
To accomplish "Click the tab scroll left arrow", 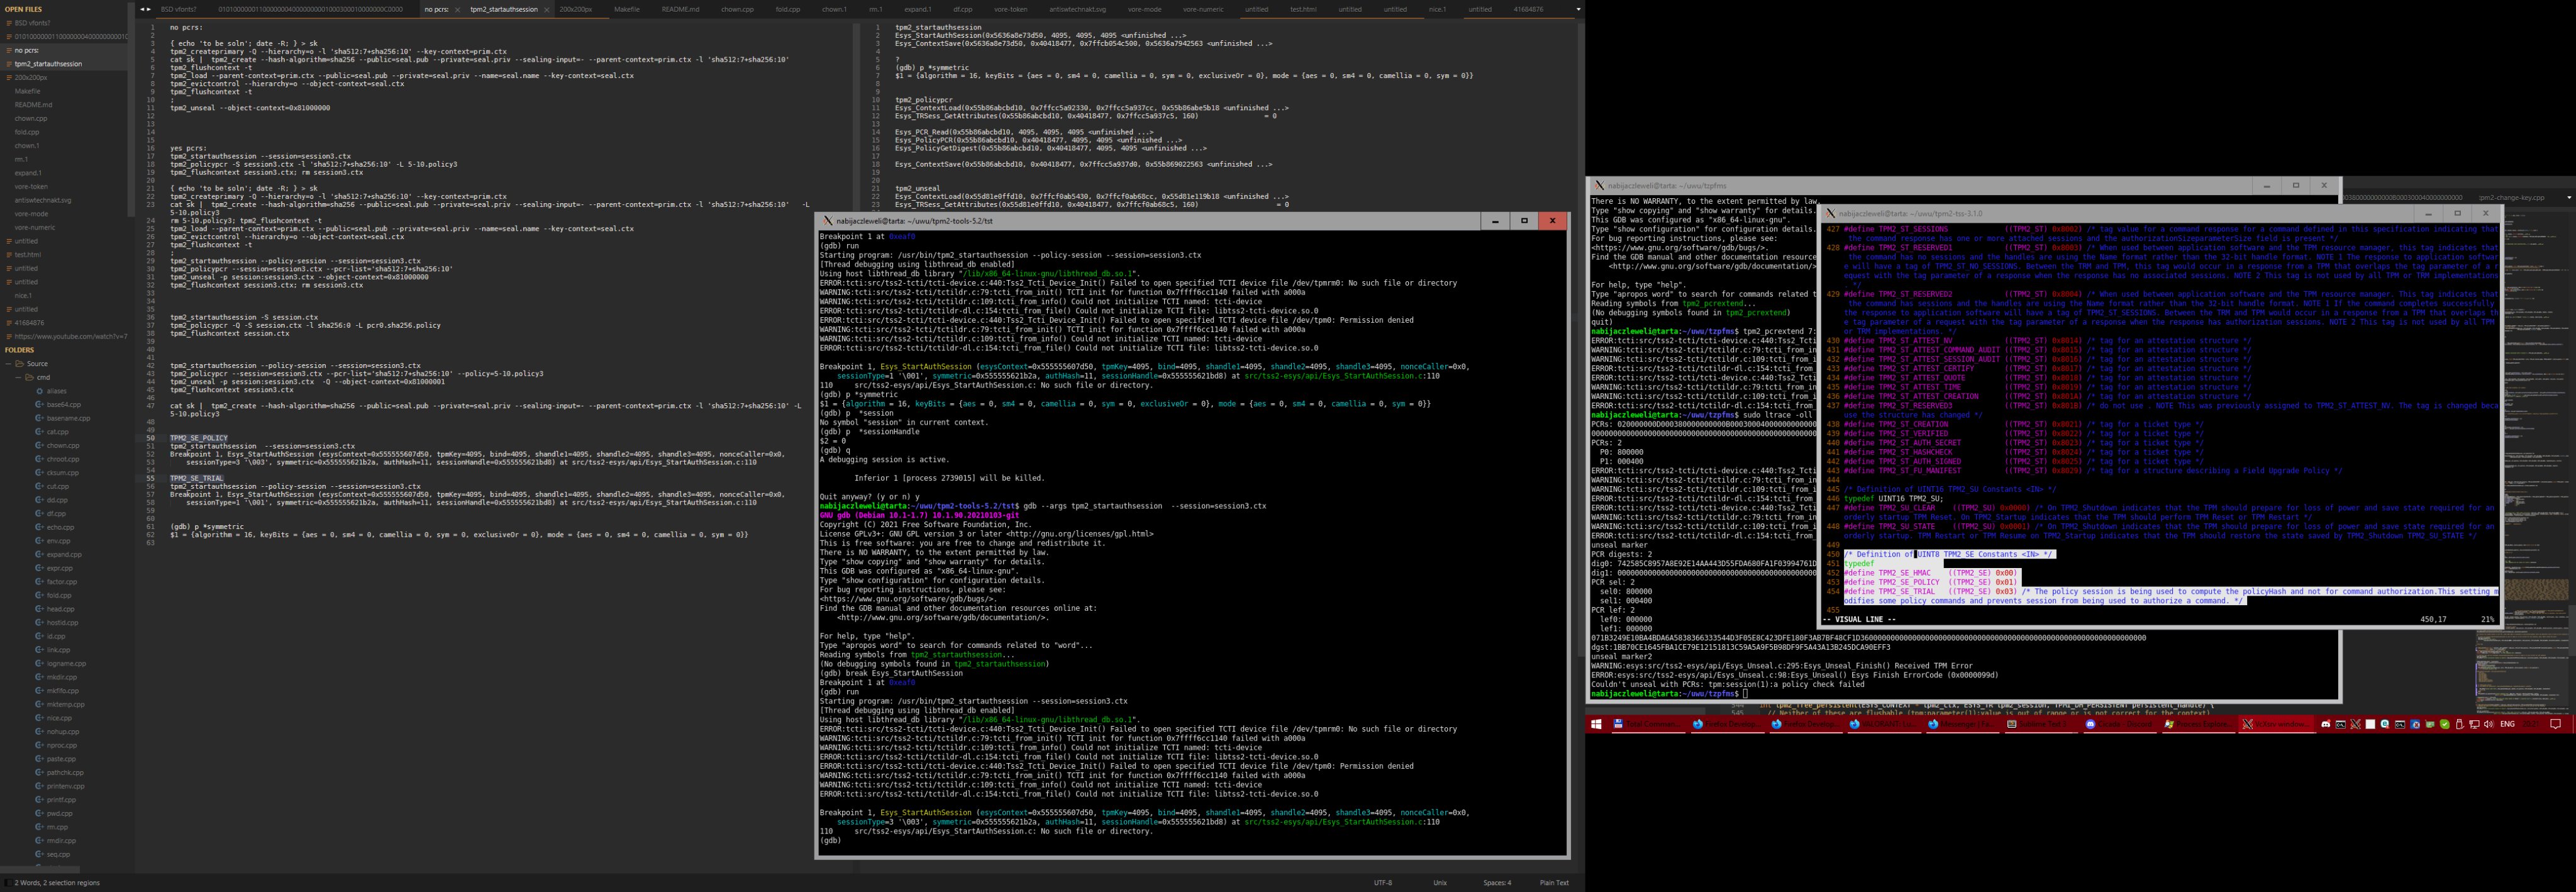I will pos(142,9).
